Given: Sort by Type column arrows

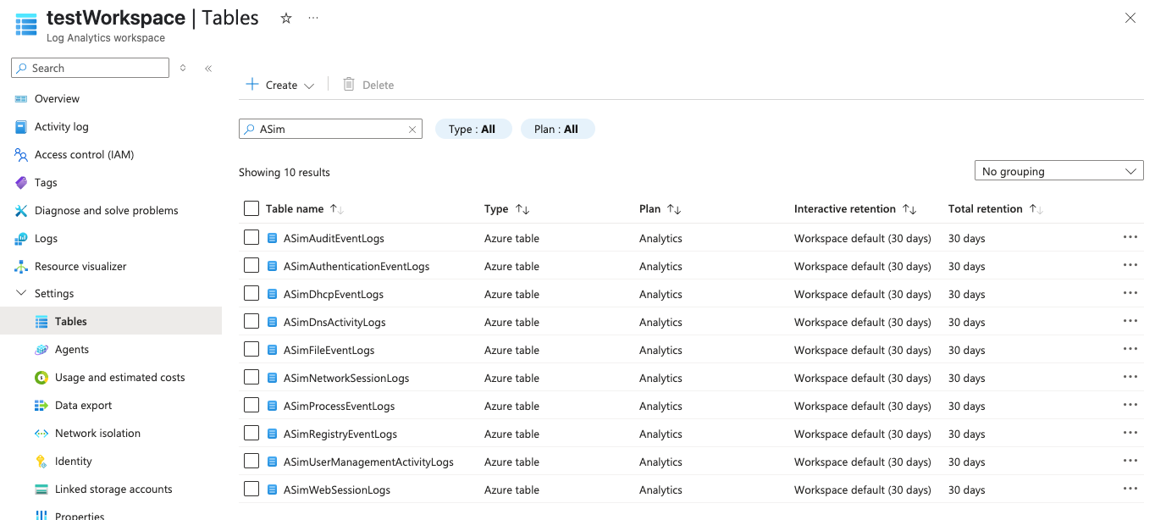Looking at the screenshot, I should coord(522,209).
